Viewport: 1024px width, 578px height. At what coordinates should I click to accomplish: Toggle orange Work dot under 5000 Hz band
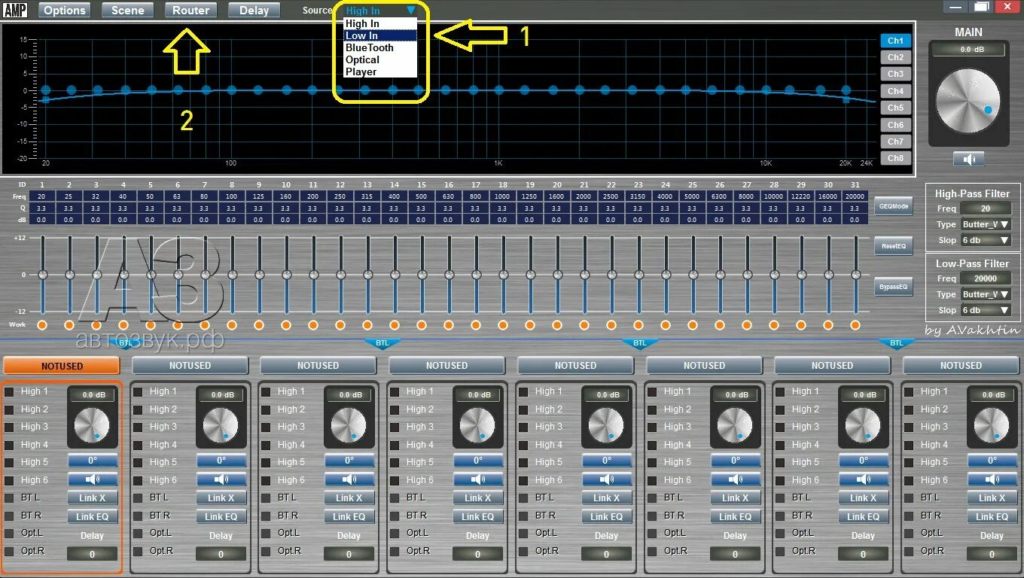click(693, 325)
